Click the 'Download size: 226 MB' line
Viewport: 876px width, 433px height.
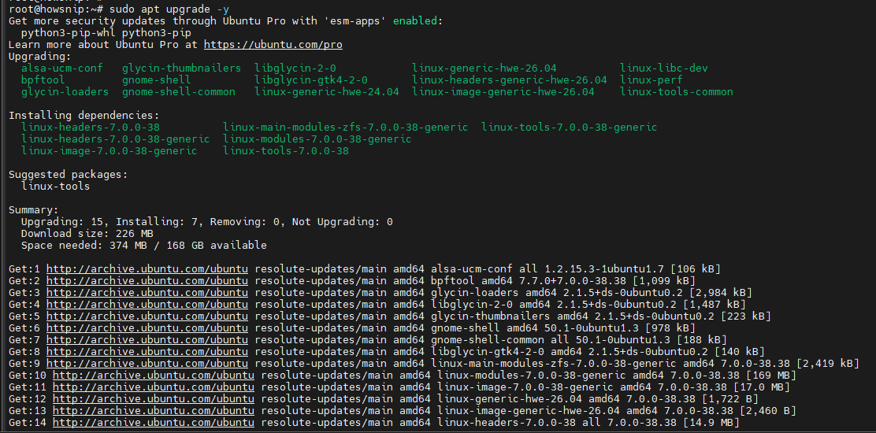pyautogui.click(x=87, y=233)
